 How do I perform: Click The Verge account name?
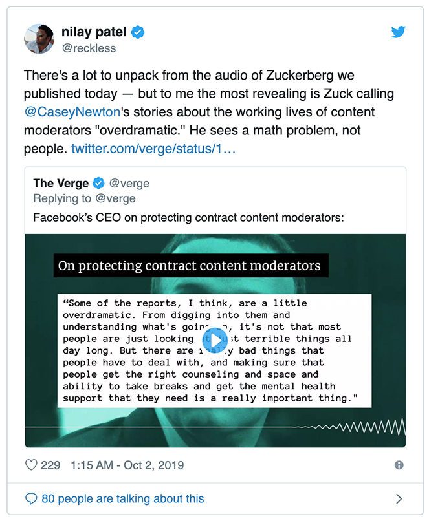coord(61,184)
